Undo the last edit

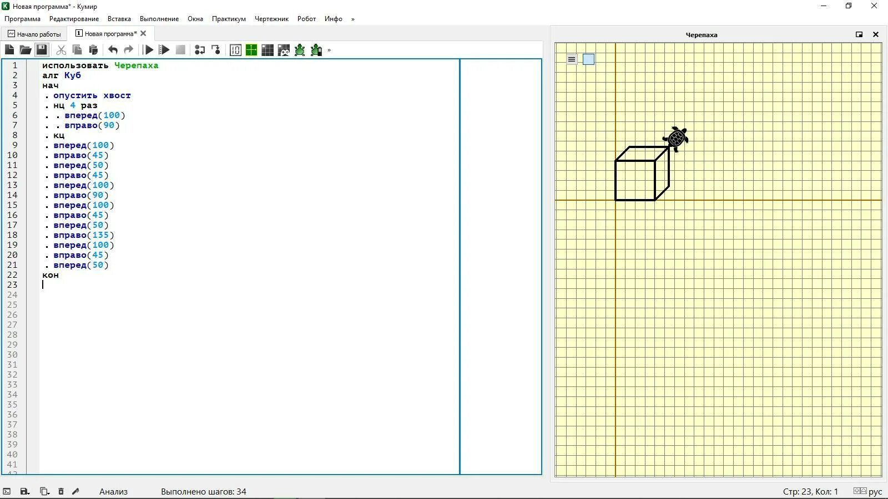click(x=113, y=50)
